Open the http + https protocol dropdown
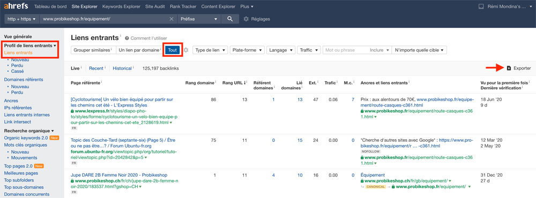 (22, 19)
